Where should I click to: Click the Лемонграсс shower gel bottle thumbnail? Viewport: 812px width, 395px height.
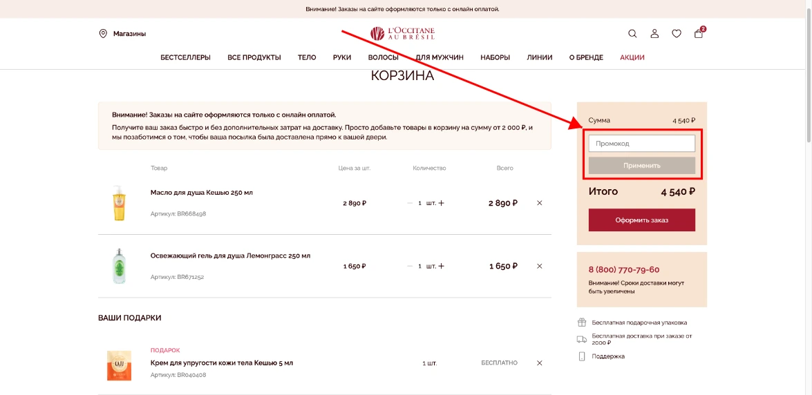(119, 266)
